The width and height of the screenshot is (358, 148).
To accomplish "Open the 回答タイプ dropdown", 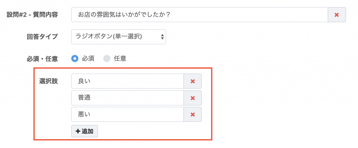I will click(118, 37).
